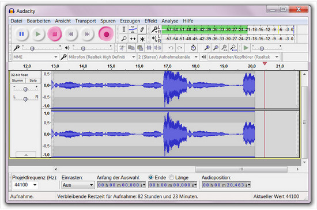Click the Zoom Out magnifier icon
The image size is (317, 210).
point(216,48)
